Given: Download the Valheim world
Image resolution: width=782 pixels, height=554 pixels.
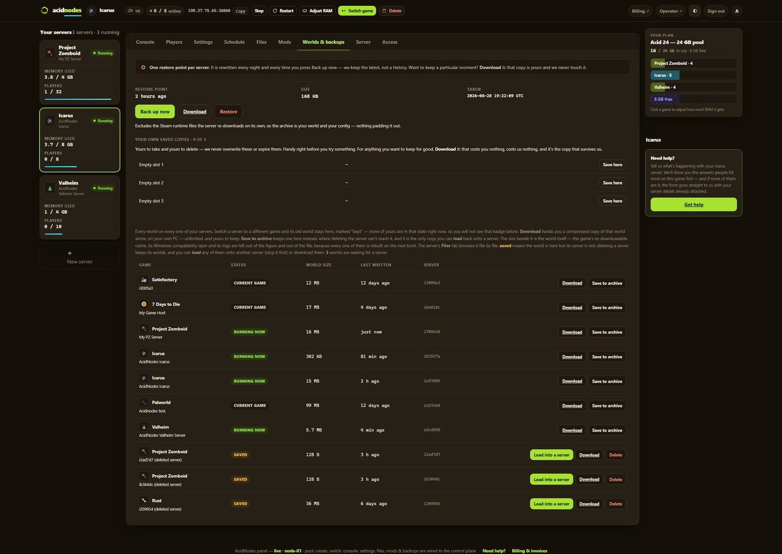Looking at the screenshot, I should point(572,430).
